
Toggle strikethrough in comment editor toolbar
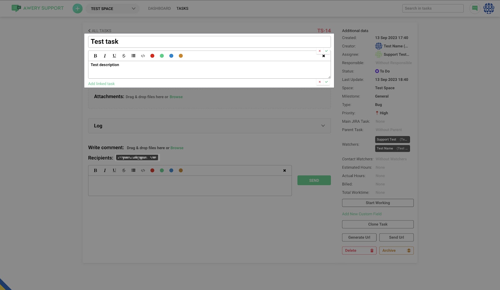click(124, 170)
